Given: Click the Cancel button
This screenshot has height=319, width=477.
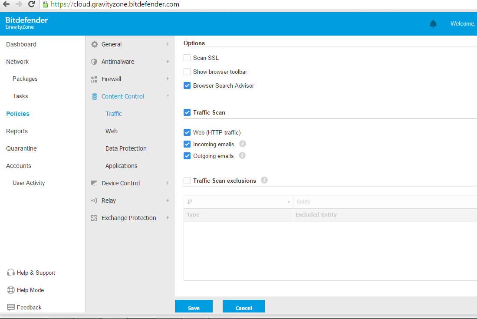Looking at the screenshot, I should tap(243, 306).
